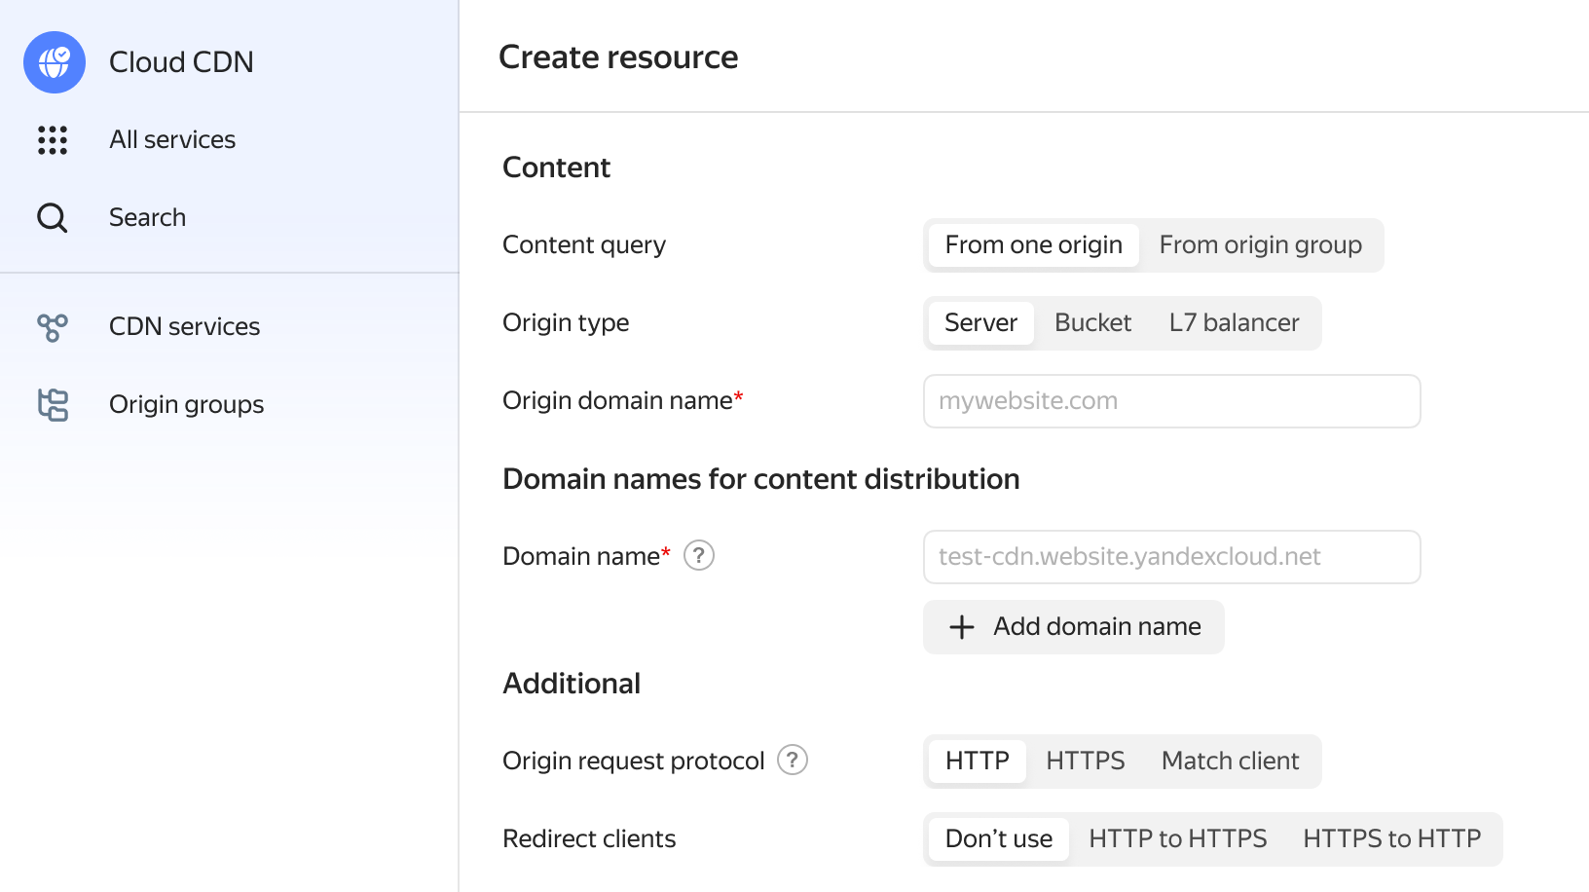This screenshot has width=1589, height=892.
Task: Open Search from the sidebar
Action: 147,217
